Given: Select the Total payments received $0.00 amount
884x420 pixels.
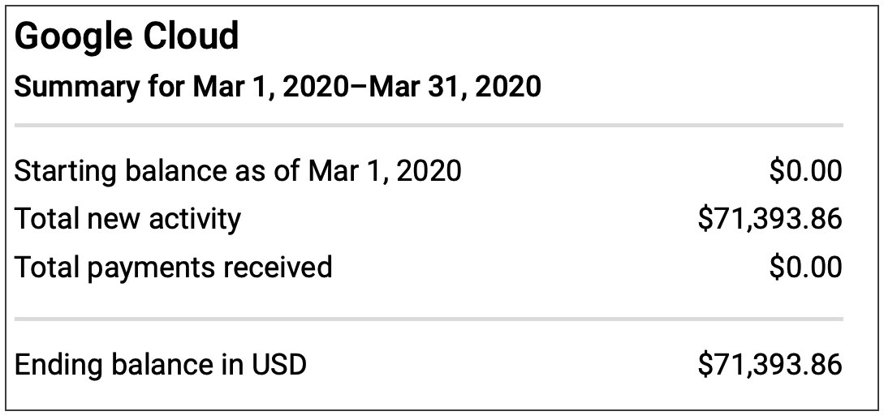Looking at the screenshot, I should 805,267.
